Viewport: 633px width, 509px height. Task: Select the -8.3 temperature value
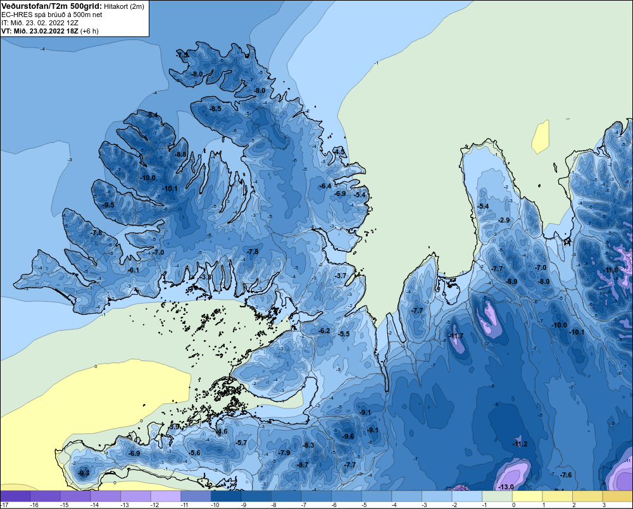(308, 445)
